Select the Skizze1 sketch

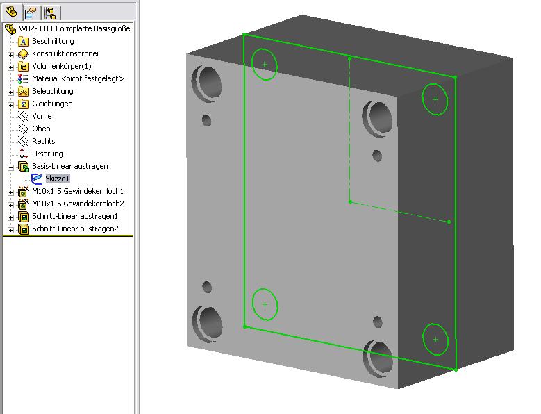(57, 179)
